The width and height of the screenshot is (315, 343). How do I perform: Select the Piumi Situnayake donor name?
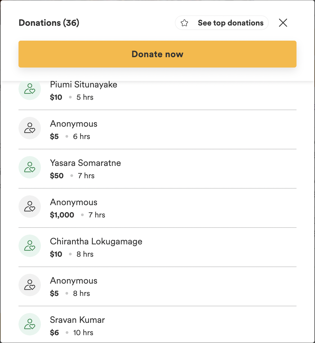pos(84,85)
